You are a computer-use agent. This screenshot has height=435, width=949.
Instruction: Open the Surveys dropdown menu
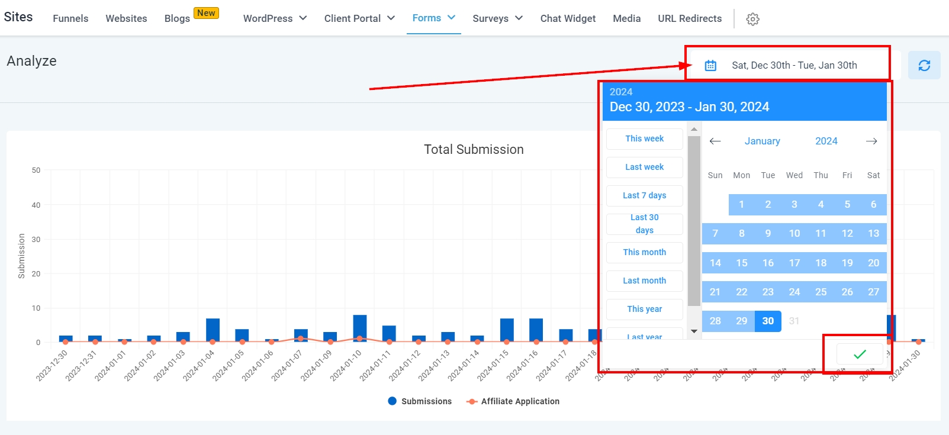pyautogui.click(x=497, y=18)
